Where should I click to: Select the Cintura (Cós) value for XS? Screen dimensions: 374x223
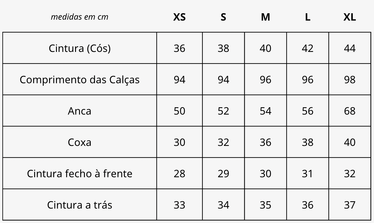179,48
